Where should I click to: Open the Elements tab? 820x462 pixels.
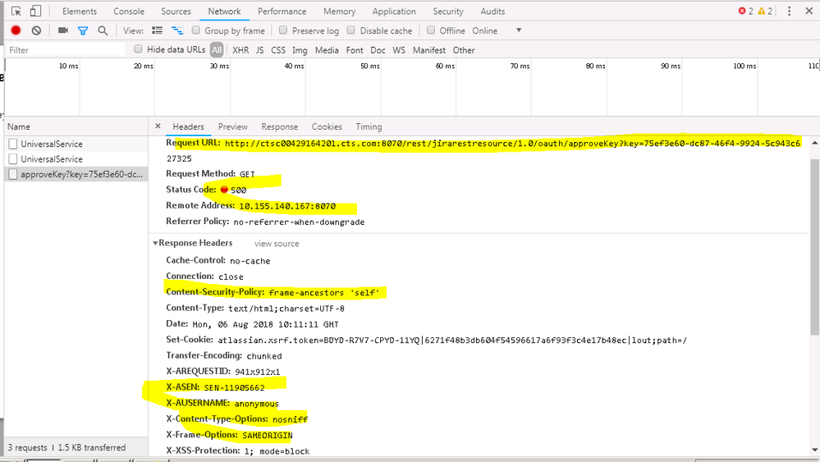pos(80,11)
